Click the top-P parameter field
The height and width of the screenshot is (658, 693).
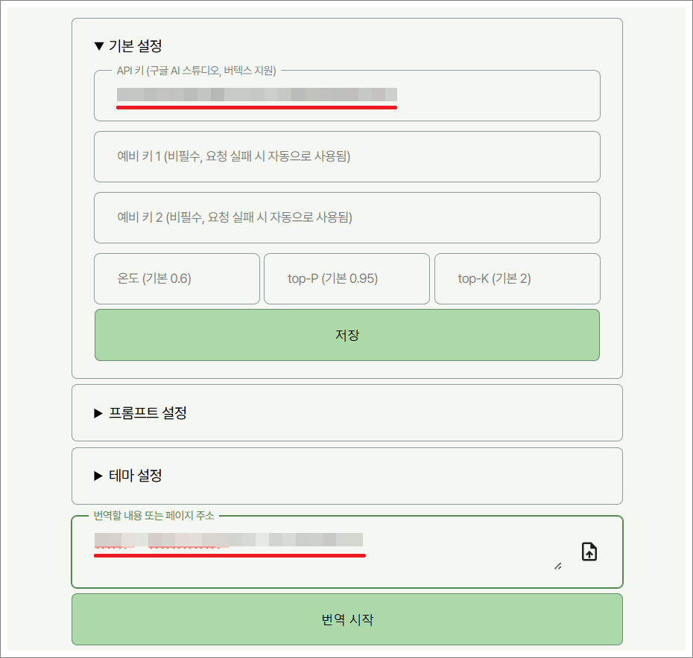pos(346,278)
